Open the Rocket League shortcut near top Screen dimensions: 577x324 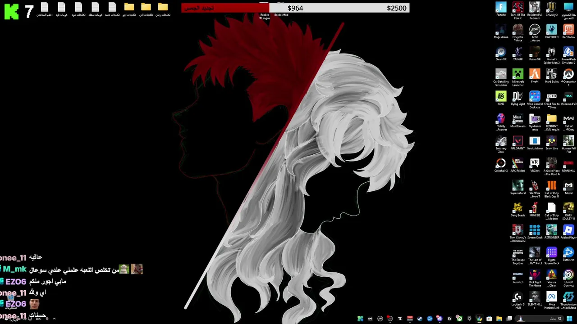[x=265, y=11]
